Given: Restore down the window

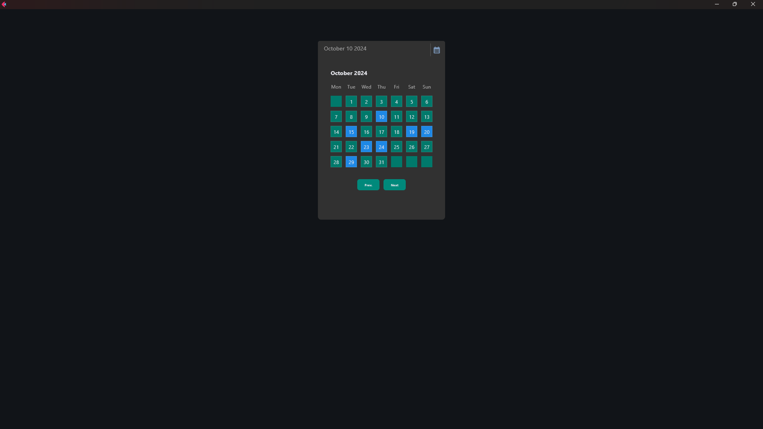Looking at the screenshot, I should pos(734,4).
